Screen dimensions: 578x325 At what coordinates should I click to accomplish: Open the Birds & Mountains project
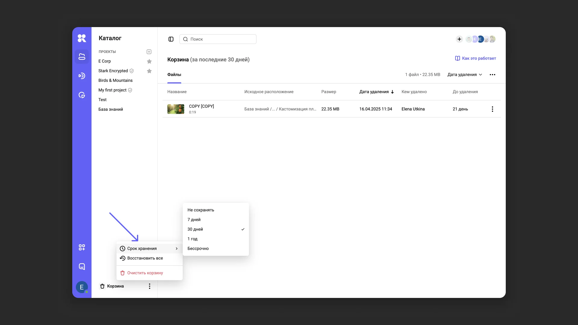(116, 80)
